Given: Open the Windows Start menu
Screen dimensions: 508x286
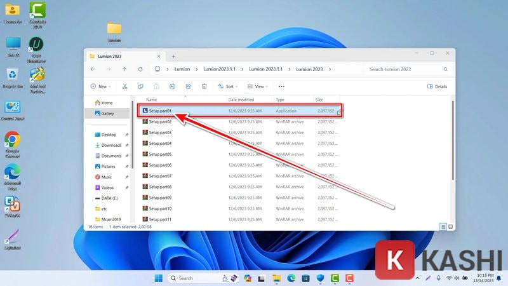Looking at the screenshot, I should click(x=158, y=278).
